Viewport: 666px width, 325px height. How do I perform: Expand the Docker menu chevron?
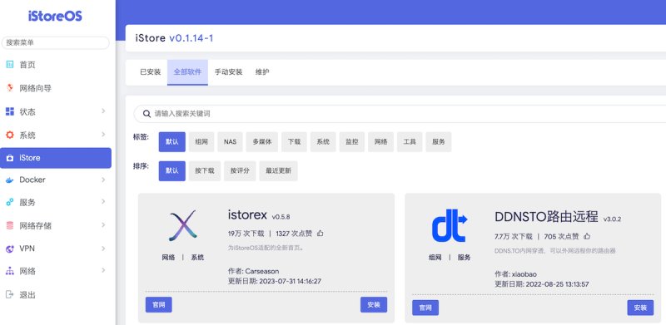(x=103, y=180)
